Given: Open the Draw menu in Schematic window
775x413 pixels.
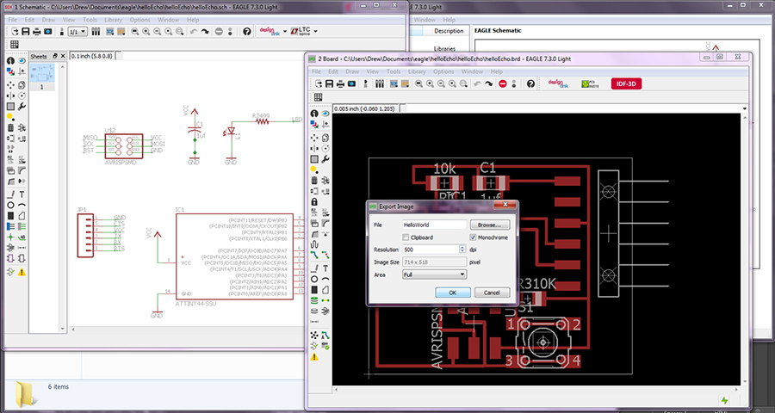Looking at the screenshot, I should pos(48,20).
